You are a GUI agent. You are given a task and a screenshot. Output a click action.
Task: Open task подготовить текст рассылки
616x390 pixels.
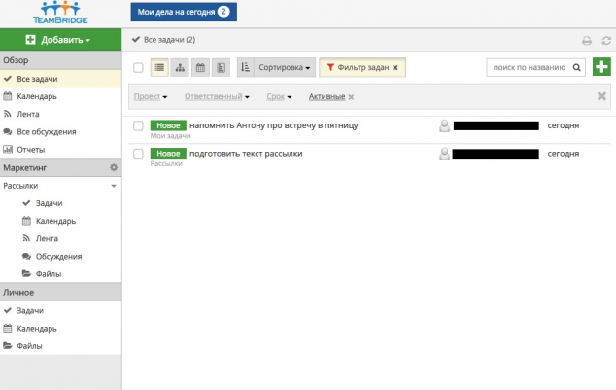246,154
